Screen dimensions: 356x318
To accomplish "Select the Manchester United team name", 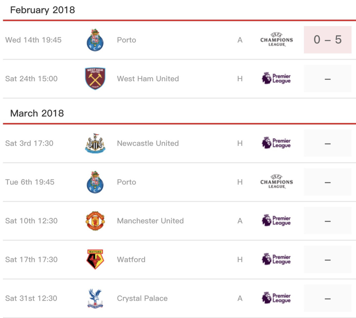I will pos(150,221).
